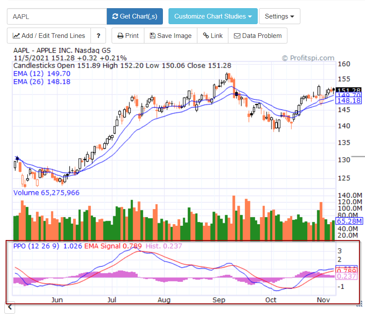Select the trend line chart icon

(x=16, y=35)
